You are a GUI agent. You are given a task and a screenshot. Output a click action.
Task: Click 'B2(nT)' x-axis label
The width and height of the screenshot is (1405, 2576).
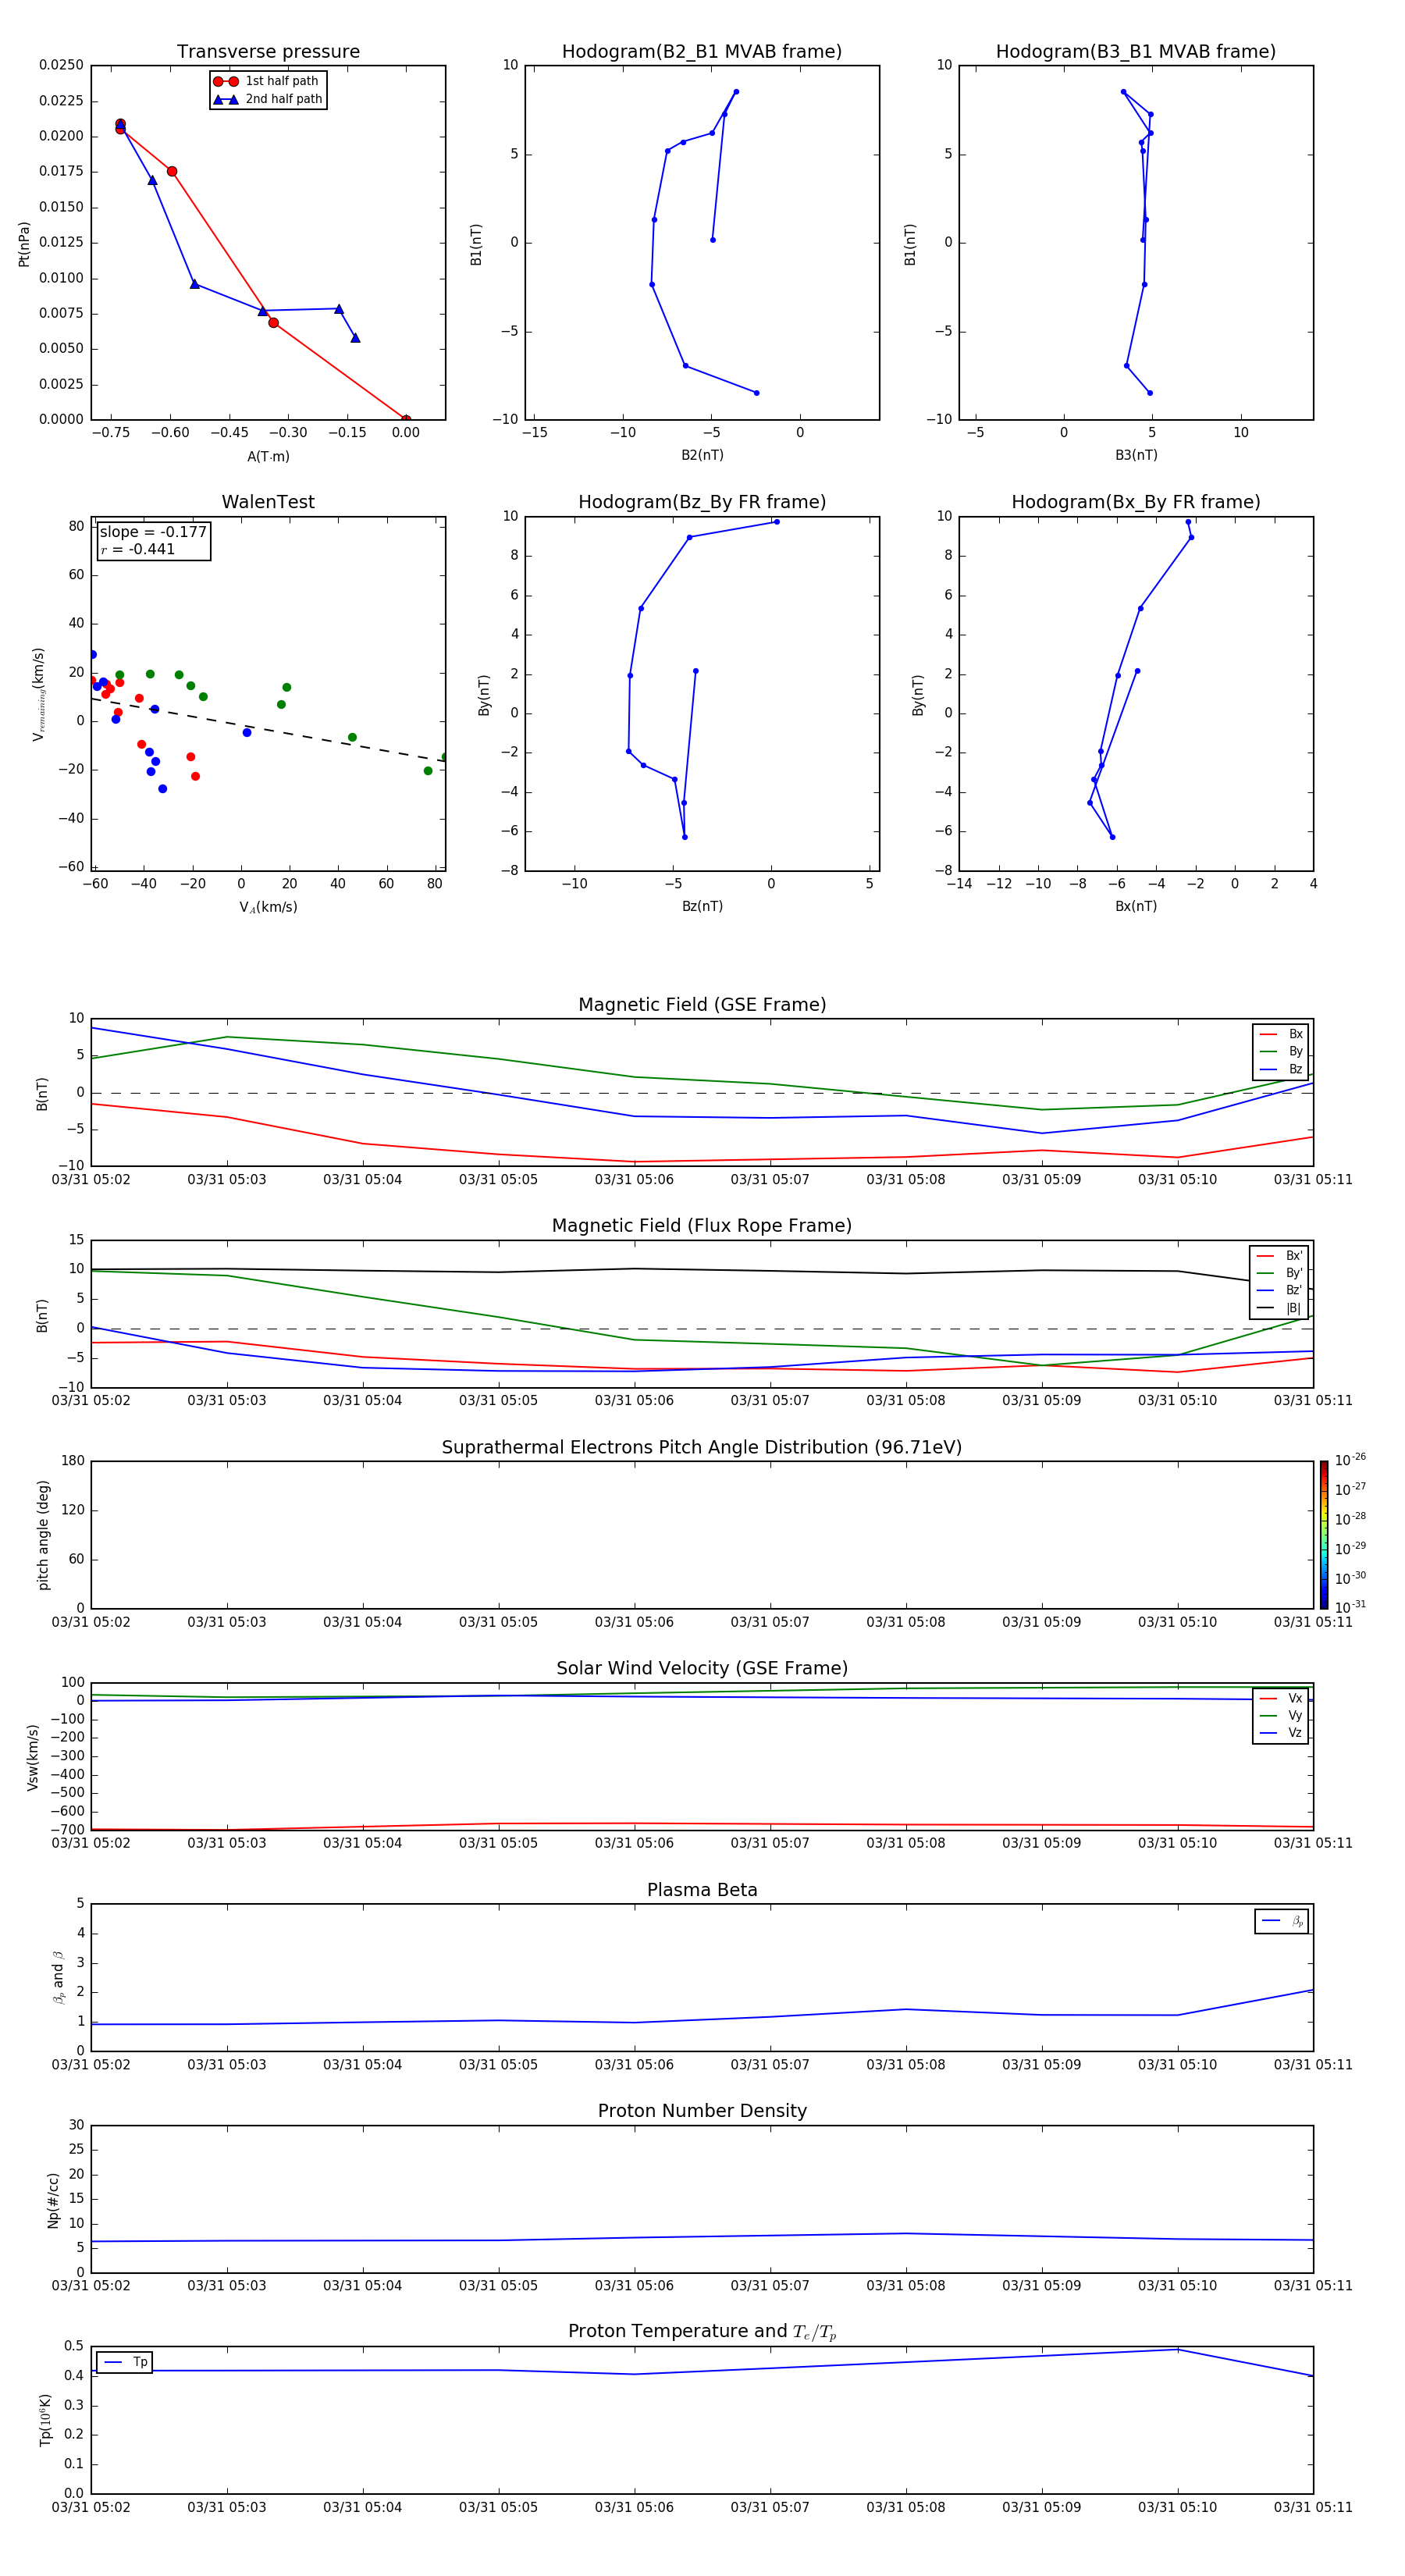pyautogui.click(x=702, y=455)
